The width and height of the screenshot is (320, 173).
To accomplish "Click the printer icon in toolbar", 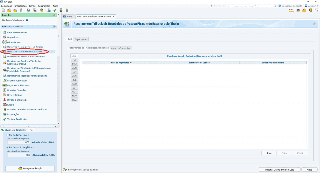I will [49, 10].
